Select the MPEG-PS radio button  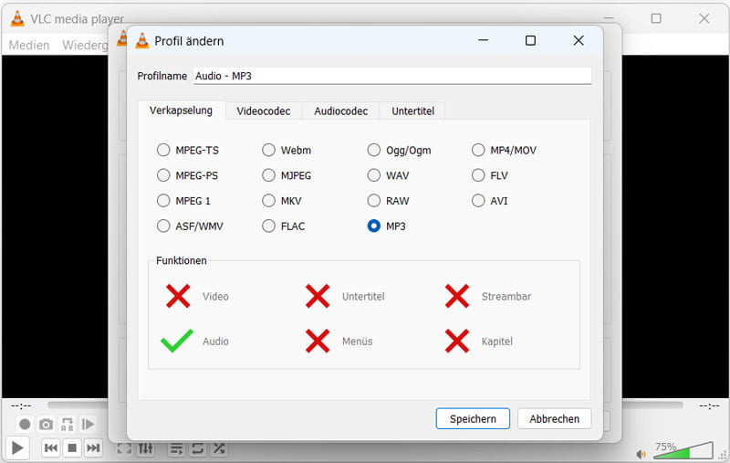point(163,175)
